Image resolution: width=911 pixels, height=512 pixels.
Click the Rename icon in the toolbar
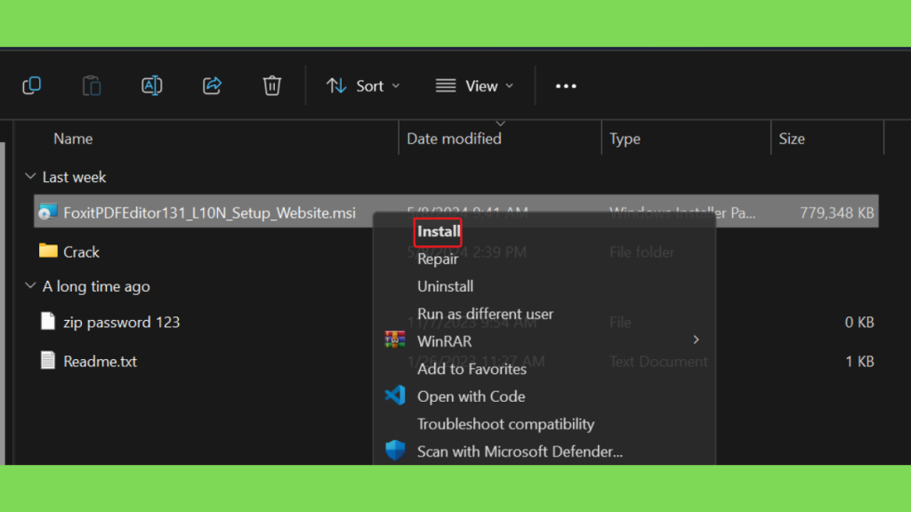click(151, 86)
